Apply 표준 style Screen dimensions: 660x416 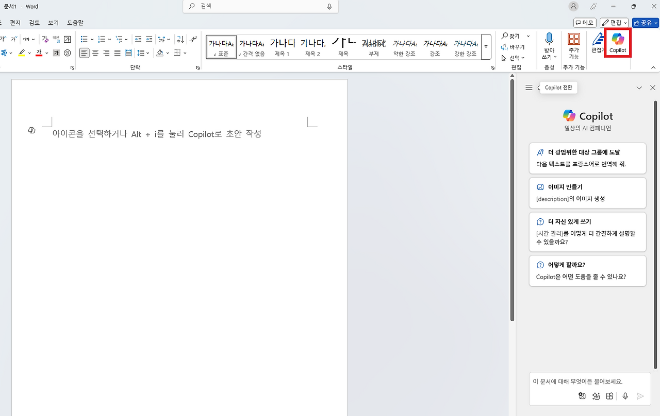[x=221, y=47]
